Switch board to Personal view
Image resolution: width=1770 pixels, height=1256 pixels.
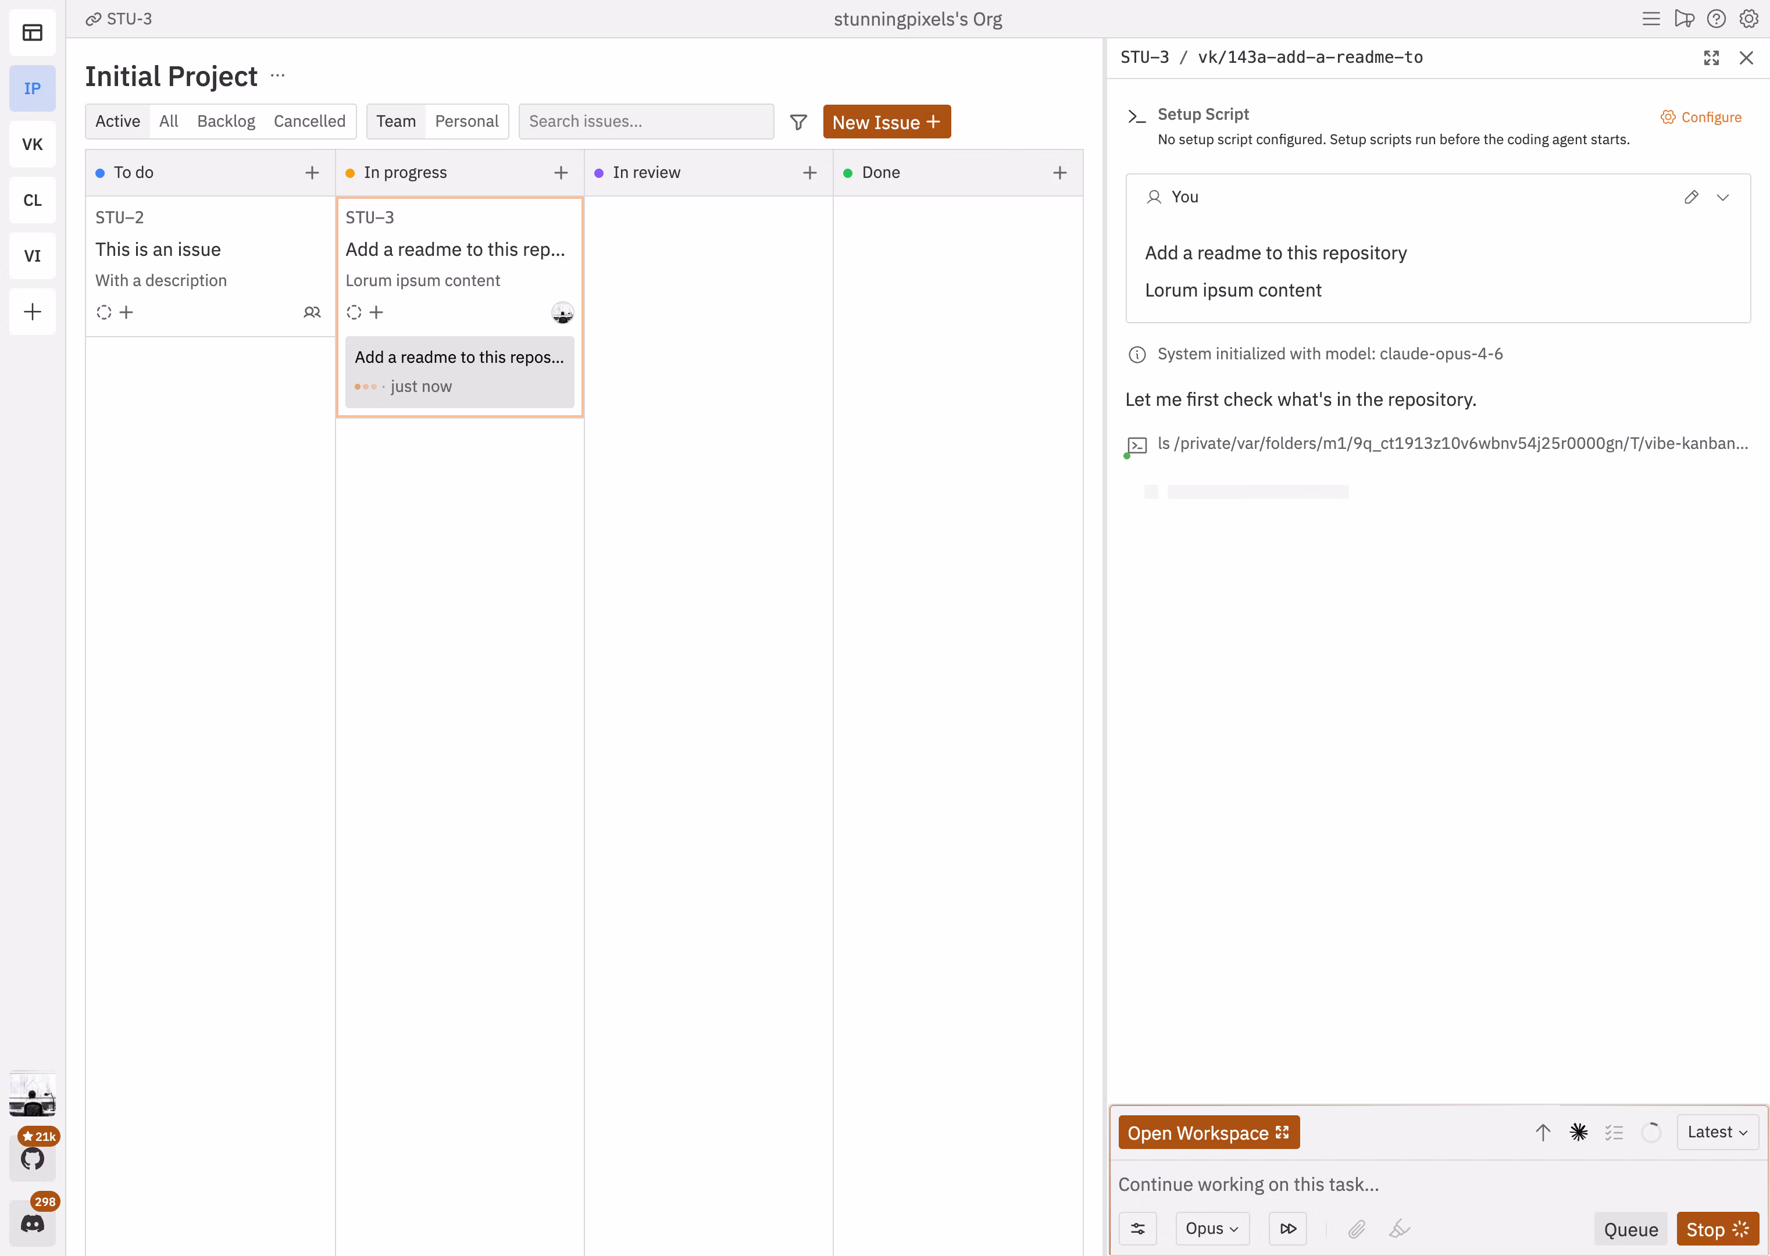(x=466, y=120)
